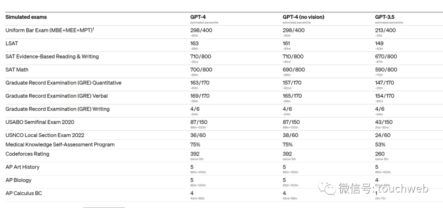Click SAT Evidence-Based Reading & Writing label
The height and width of the screenshot is (208, 443).
[x=52, y=57]
